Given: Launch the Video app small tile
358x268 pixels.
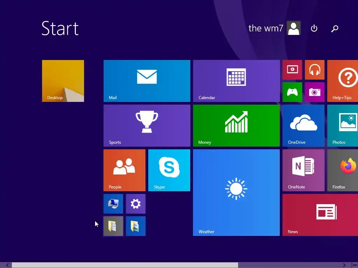Looking at the screenshot, I should pyautogui.click(x=292, y=70).
